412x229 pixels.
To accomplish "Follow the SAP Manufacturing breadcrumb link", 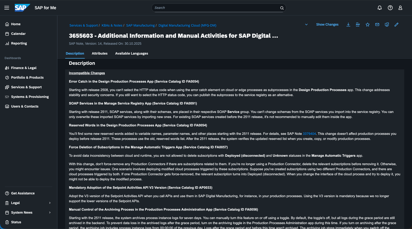I will [x=140, y=25].
